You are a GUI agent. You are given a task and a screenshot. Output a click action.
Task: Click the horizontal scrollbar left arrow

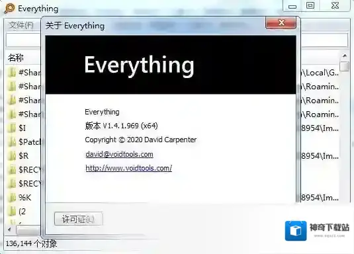click(x=9, y=230)
